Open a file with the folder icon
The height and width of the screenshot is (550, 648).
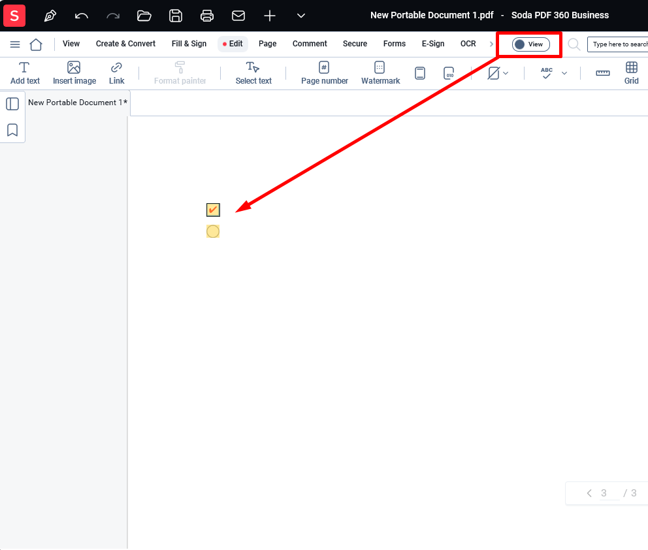[144, 16]
